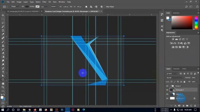Image resolution: width=200 pixels, height=112 pixels.
Task: Click the search icon in options bar
Action: (x=186, y=7)
